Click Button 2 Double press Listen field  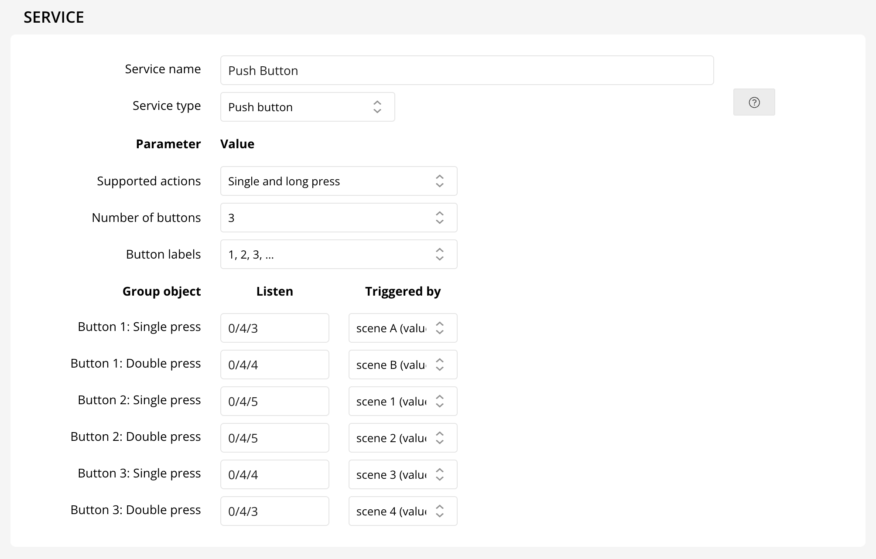pyautogui.click(x=274, y=438)
